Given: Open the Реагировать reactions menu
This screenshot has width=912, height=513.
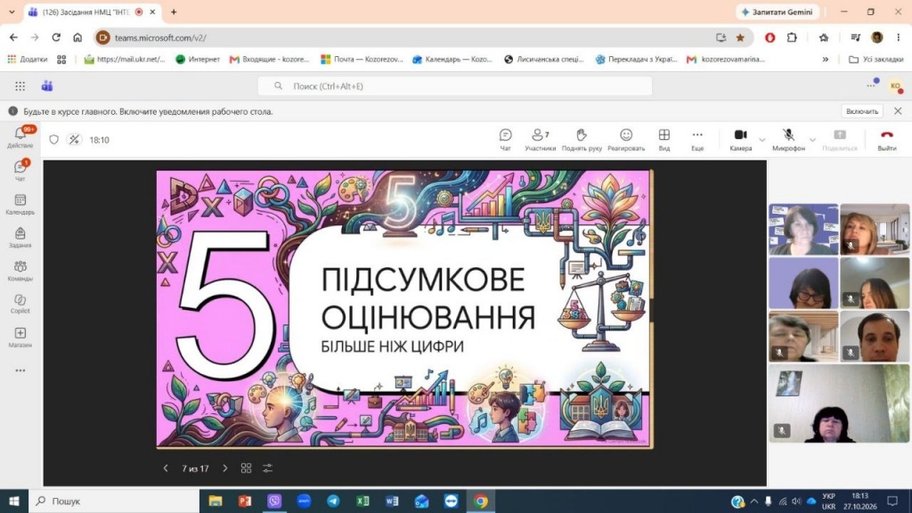Looking at the screenshot, I should 626,140.
